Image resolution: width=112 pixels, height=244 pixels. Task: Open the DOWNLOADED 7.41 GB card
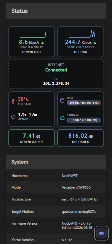coord(31,138)
